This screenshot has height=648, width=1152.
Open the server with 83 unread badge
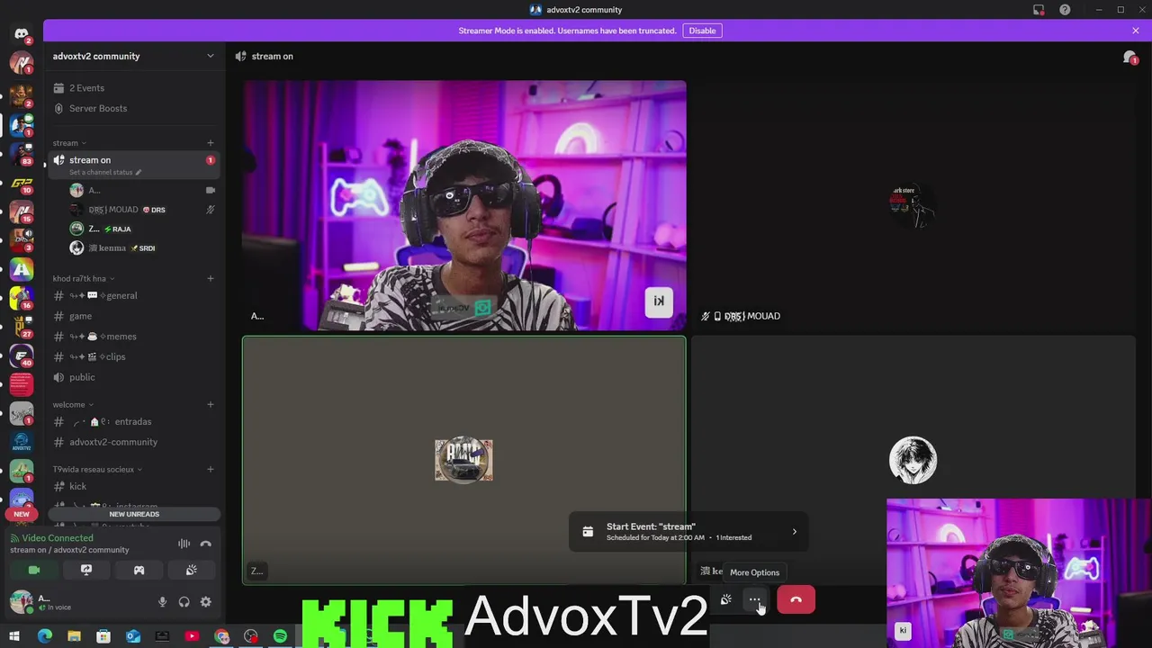click(21, 155)
